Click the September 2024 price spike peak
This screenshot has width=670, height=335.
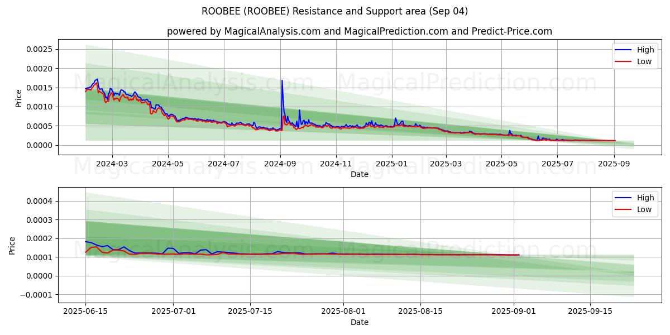282,81
